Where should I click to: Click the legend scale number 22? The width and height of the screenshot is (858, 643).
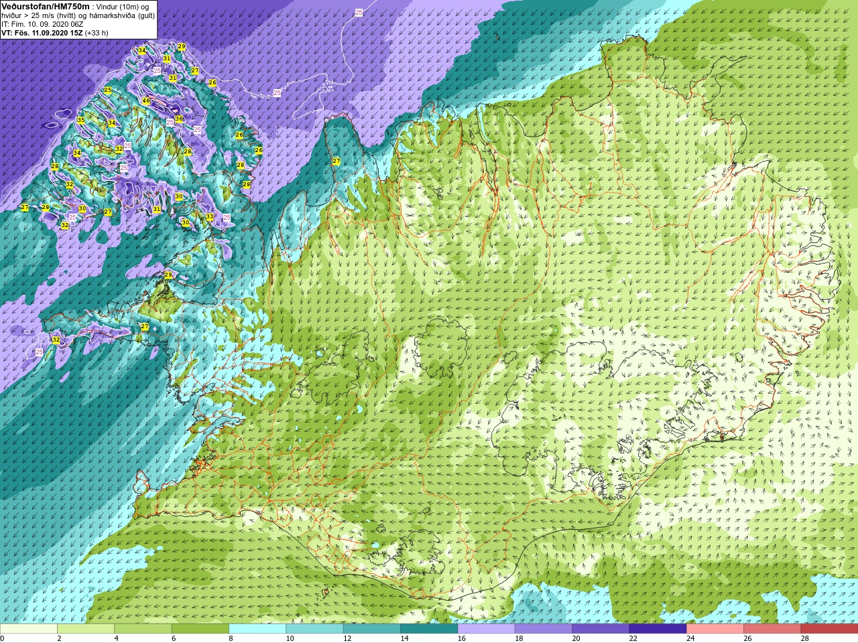tap(633, 639)
